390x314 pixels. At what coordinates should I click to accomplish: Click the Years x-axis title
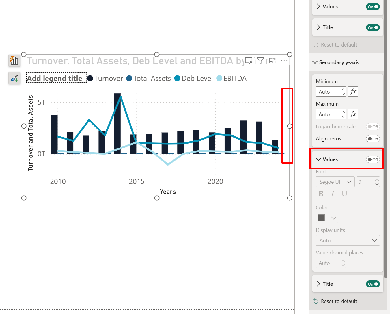point(168,192)
